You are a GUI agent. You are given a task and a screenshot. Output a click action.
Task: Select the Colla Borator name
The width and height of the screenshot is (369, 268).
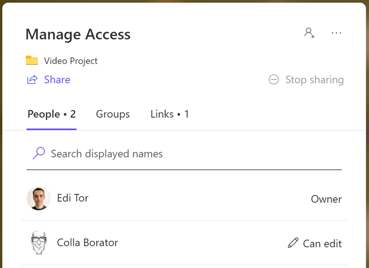point(87,243)
